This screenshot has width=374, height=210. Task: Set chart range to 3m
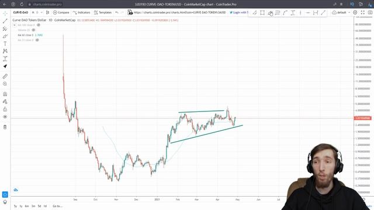(33, 206)
